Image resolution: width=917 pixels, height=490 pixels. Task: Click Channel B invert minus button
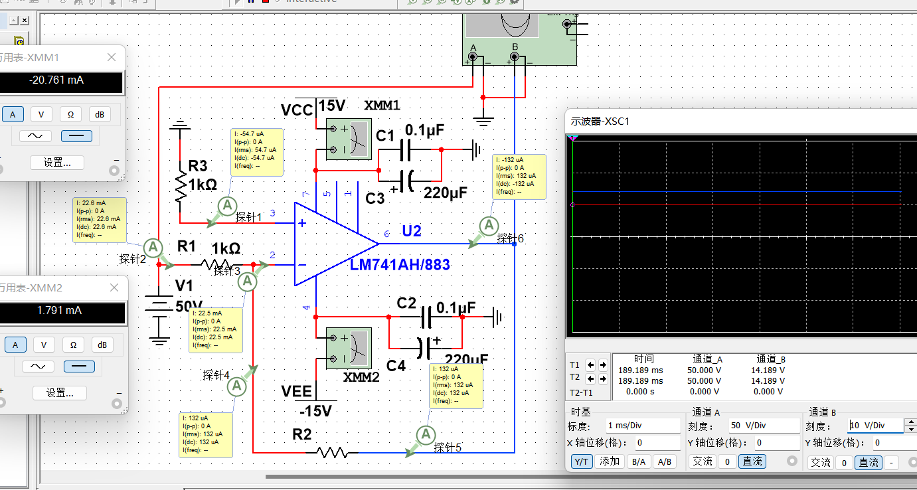point(891,462)
